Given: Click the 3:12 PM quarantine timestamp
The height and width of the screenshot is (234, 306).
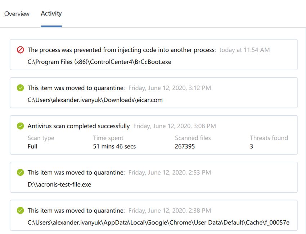Looking at the screenshot, I should 170,88.
